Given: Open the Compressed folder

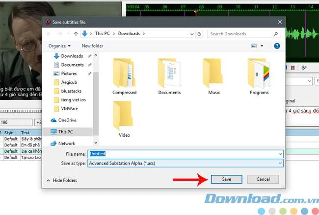Looking at the screenshot, I should (124, 76).
